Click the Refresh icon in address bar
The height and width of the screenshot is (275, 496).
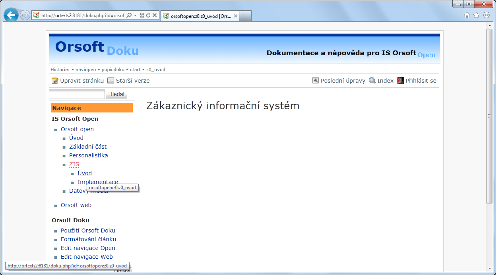pos(148,15)
